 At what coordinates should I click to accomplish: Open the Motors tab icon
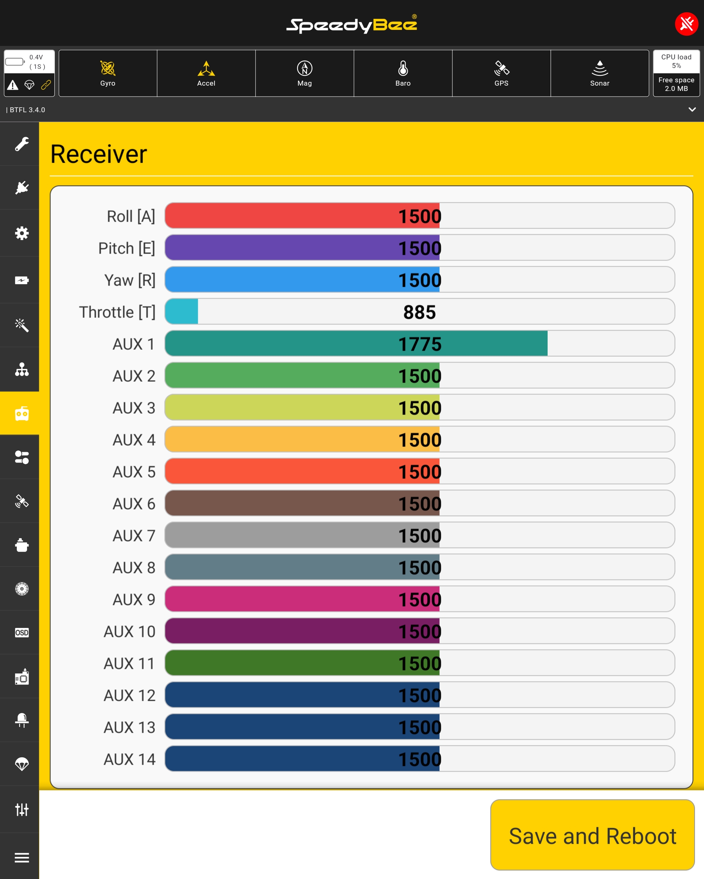click(x=21, y=589)
